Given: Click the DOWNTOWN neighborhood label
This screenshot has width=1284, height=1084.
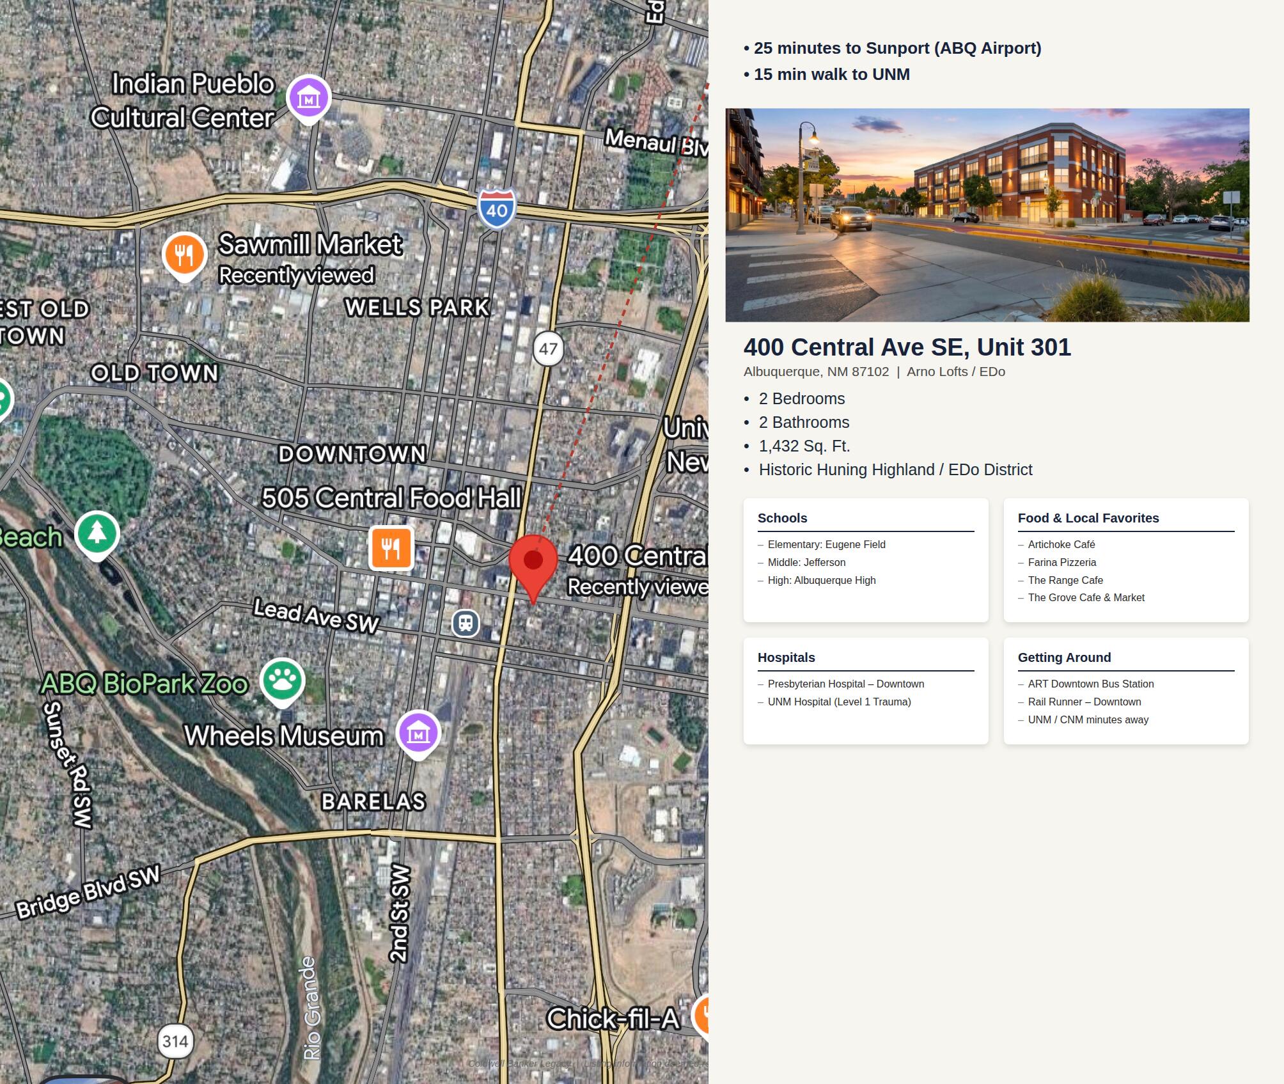Looking at the screenshot, I should (x=352, y=454).
